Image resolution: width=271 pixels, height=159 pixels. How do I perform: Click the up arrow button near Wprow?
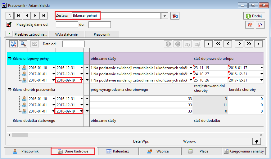click(x=256, y=141)
